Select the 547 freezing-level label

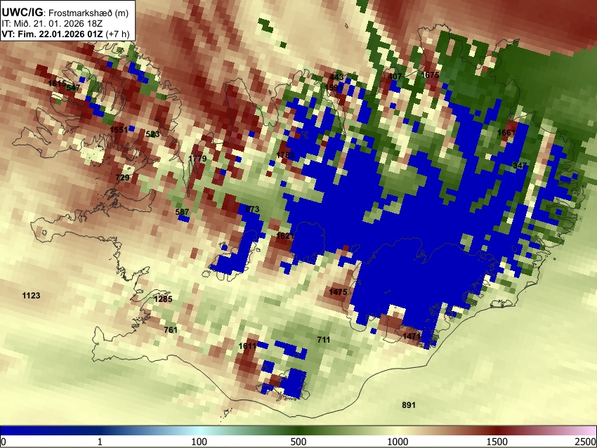click(x=74, y=88)
